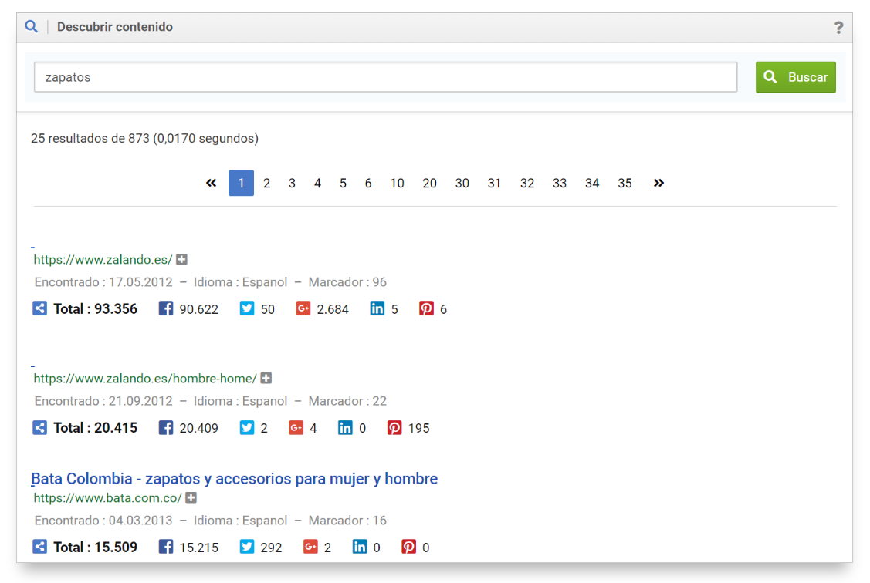Go to first page with double left arrow
The image size is (870, 583).
pos(212,183)
